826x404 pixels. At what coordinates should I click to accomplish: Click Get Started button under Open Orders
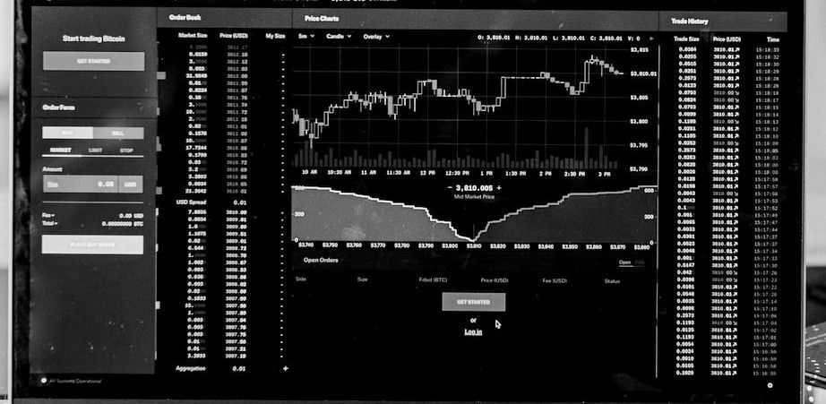point(474,302)
